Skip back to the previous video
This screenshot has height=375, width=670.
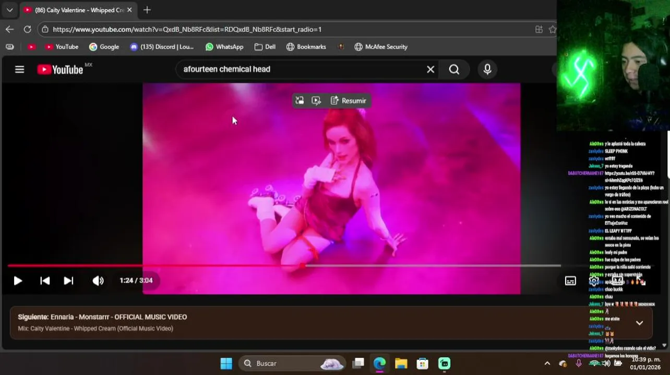(x=45, y=281)
